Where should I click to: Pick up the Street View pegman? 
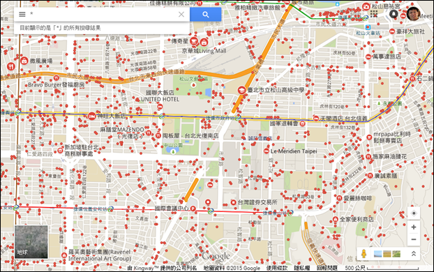point(364,253)
